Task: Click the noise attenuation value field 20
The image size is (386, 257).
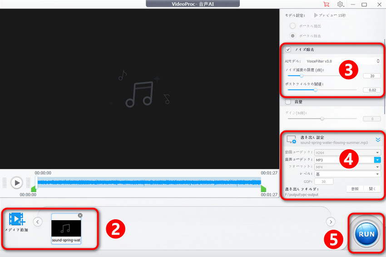Action: [372, 76]
